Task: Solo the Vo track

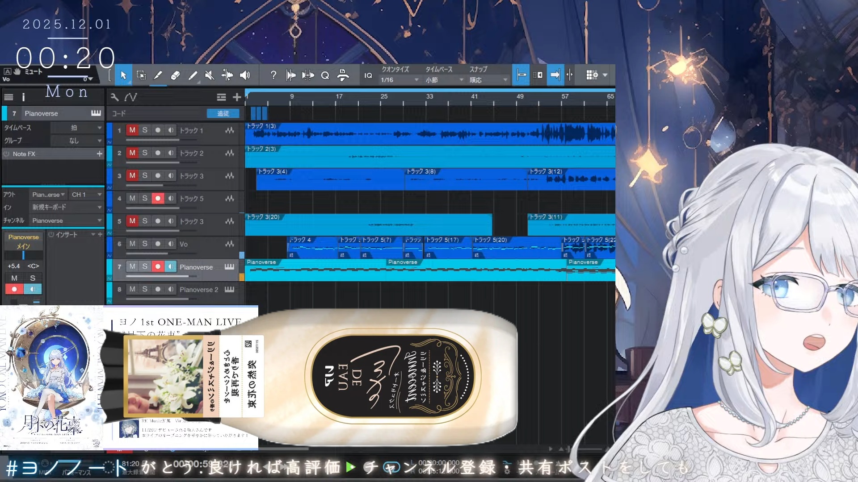Action: [145, 244]
